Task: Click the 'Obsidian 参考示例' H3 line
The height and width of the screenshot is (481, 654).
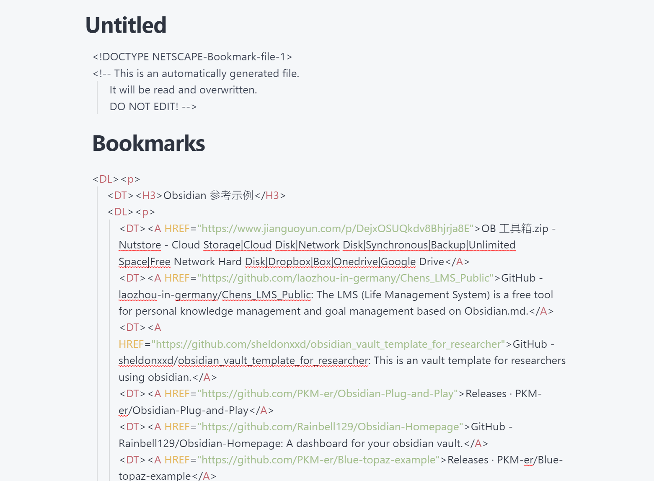Action: click(x=196, y=195)
